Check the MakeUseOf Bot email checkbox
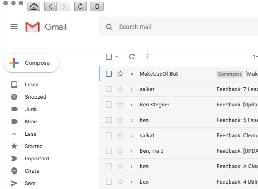This screenshot has height=189, width=258. click(109, 74)
